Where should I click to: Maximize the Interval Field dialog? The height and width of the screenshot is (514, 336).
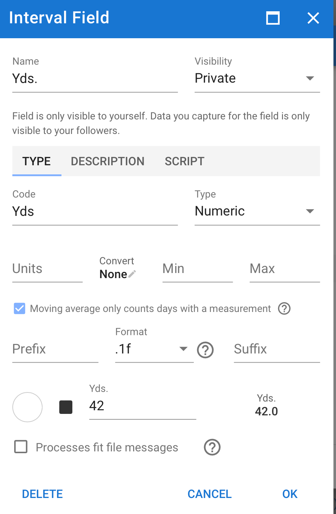tap(273, 18)
